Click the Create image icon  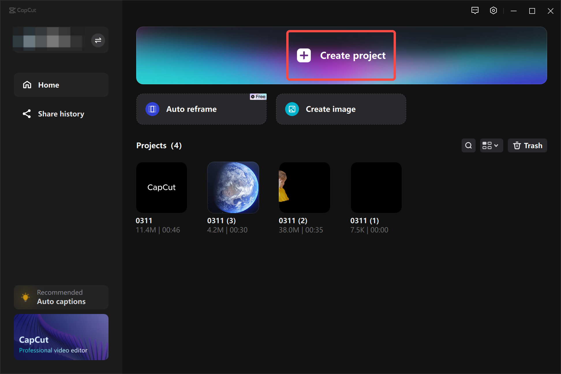292,109
